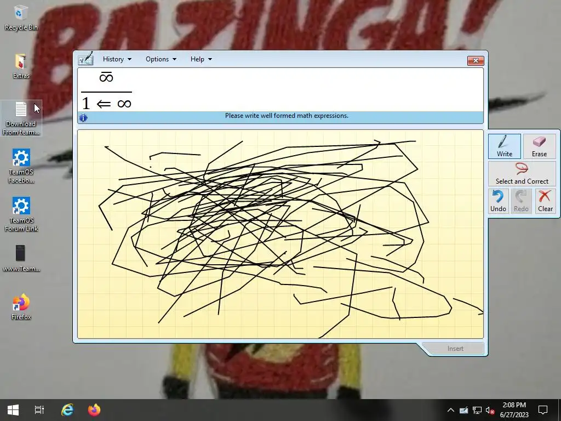Select the TeamOS Forum Link shortcut icon

point(21,214)
